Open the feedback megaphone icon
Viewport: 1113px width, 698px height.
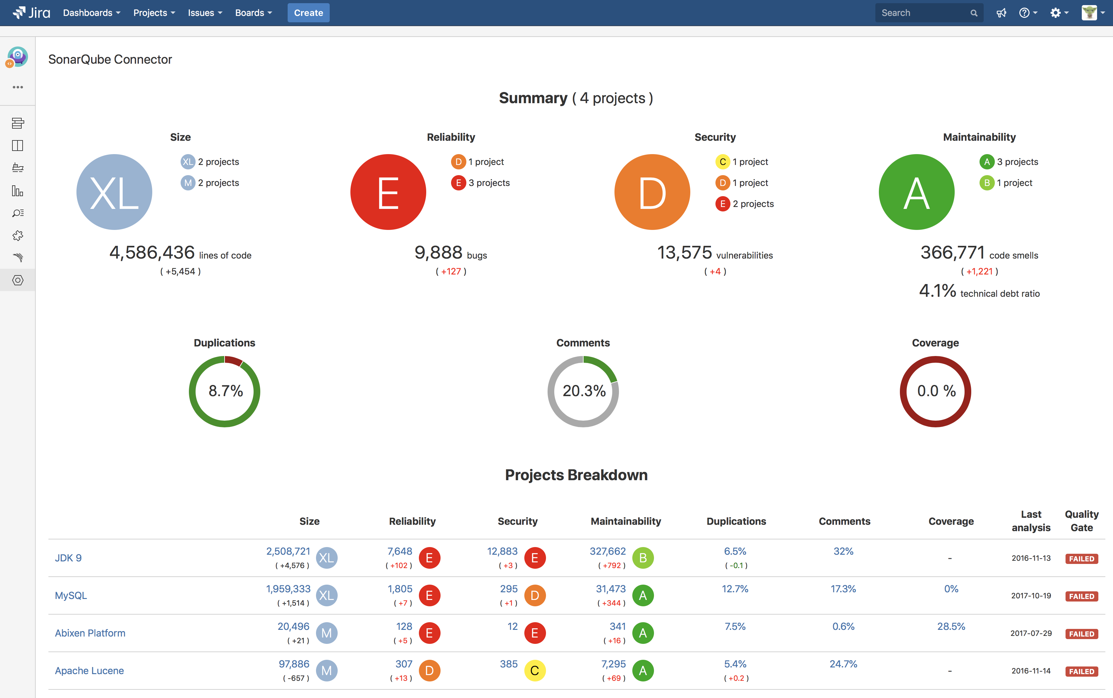1001,13
